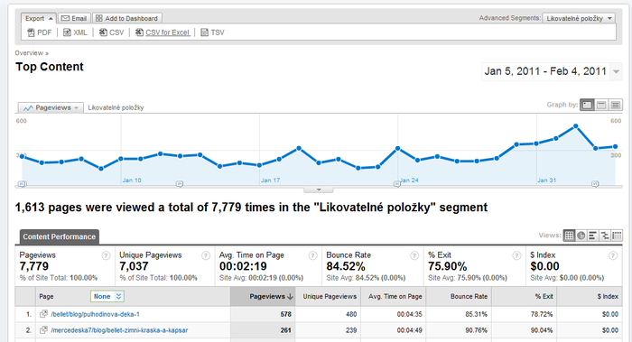Click the peak data point on graph
Screen dimensions: 632x342
[576, 126]
